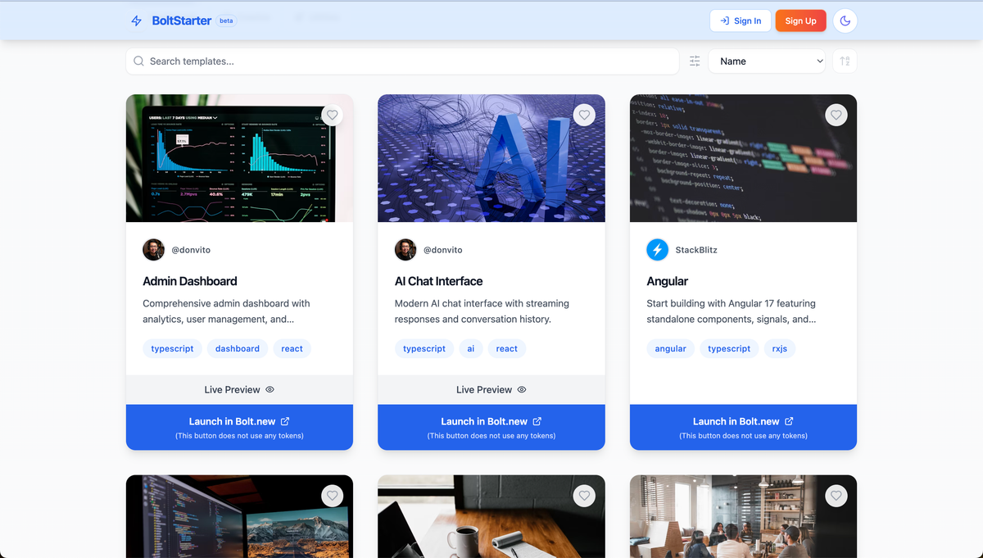Click @donvito username on AI Chat Interface card
Screen dimensions: 983x558
click(443, 250)
